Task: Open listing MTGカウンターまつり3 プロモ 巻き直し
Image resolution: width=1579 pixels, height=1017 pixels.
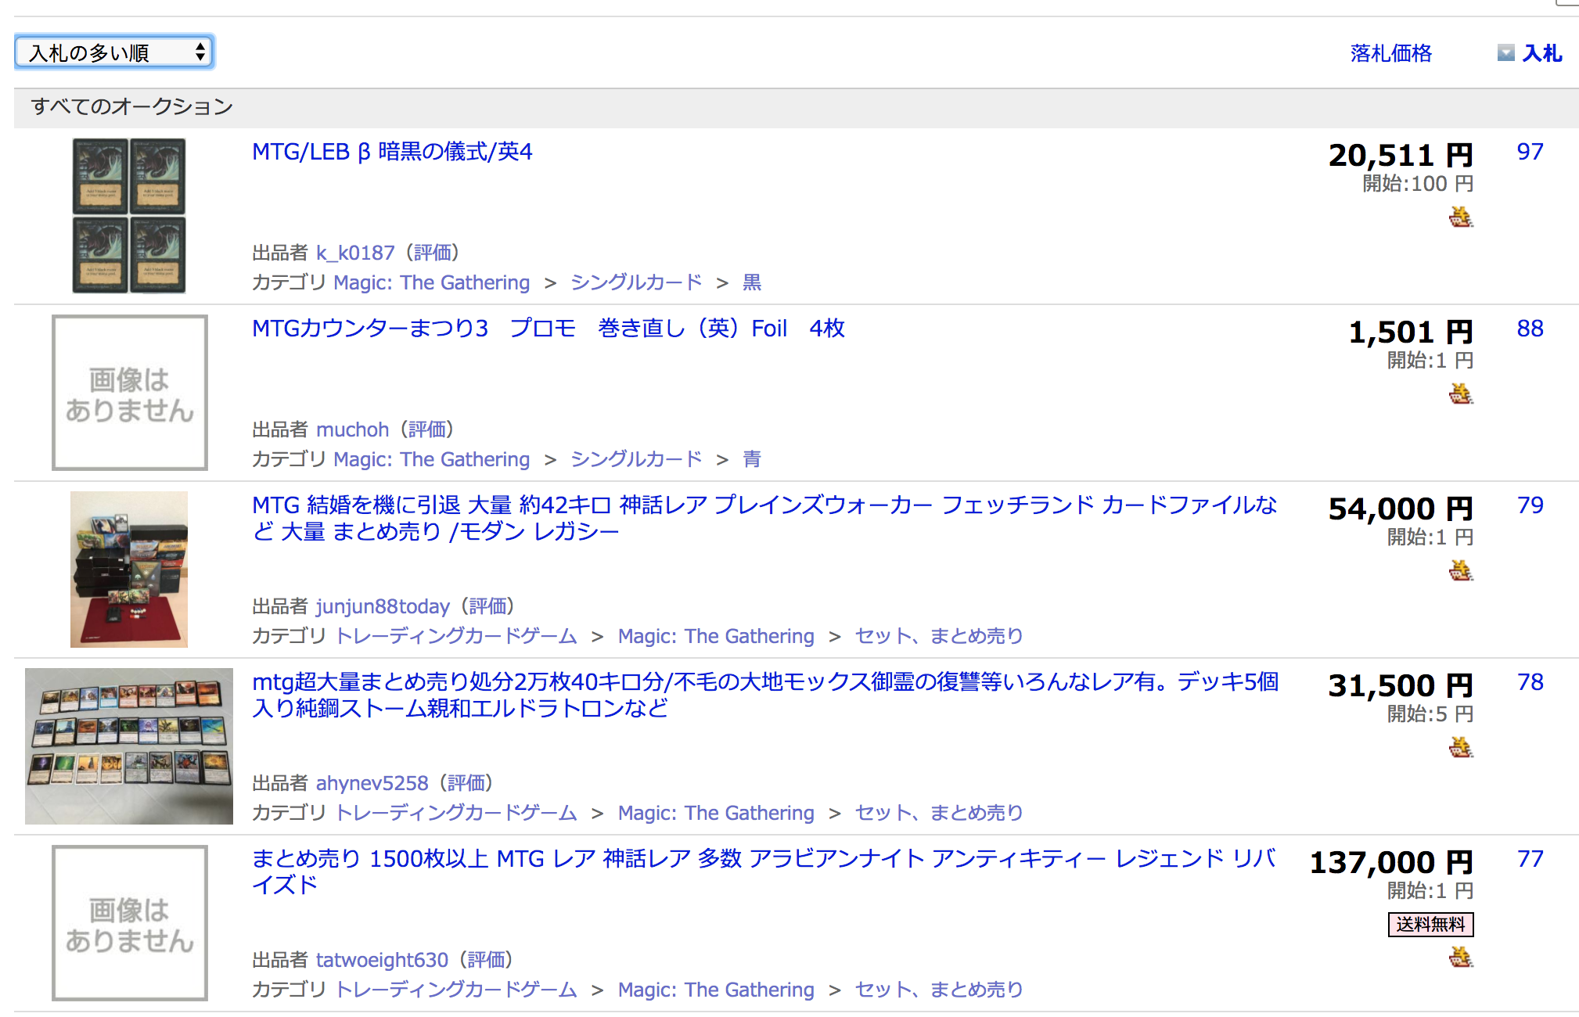Action: [549, 329]
